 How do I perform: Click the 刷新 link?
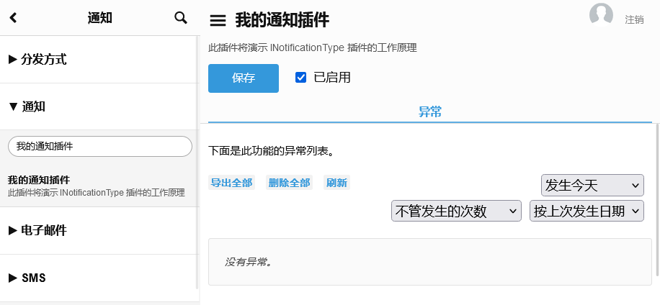coord(336,183)
